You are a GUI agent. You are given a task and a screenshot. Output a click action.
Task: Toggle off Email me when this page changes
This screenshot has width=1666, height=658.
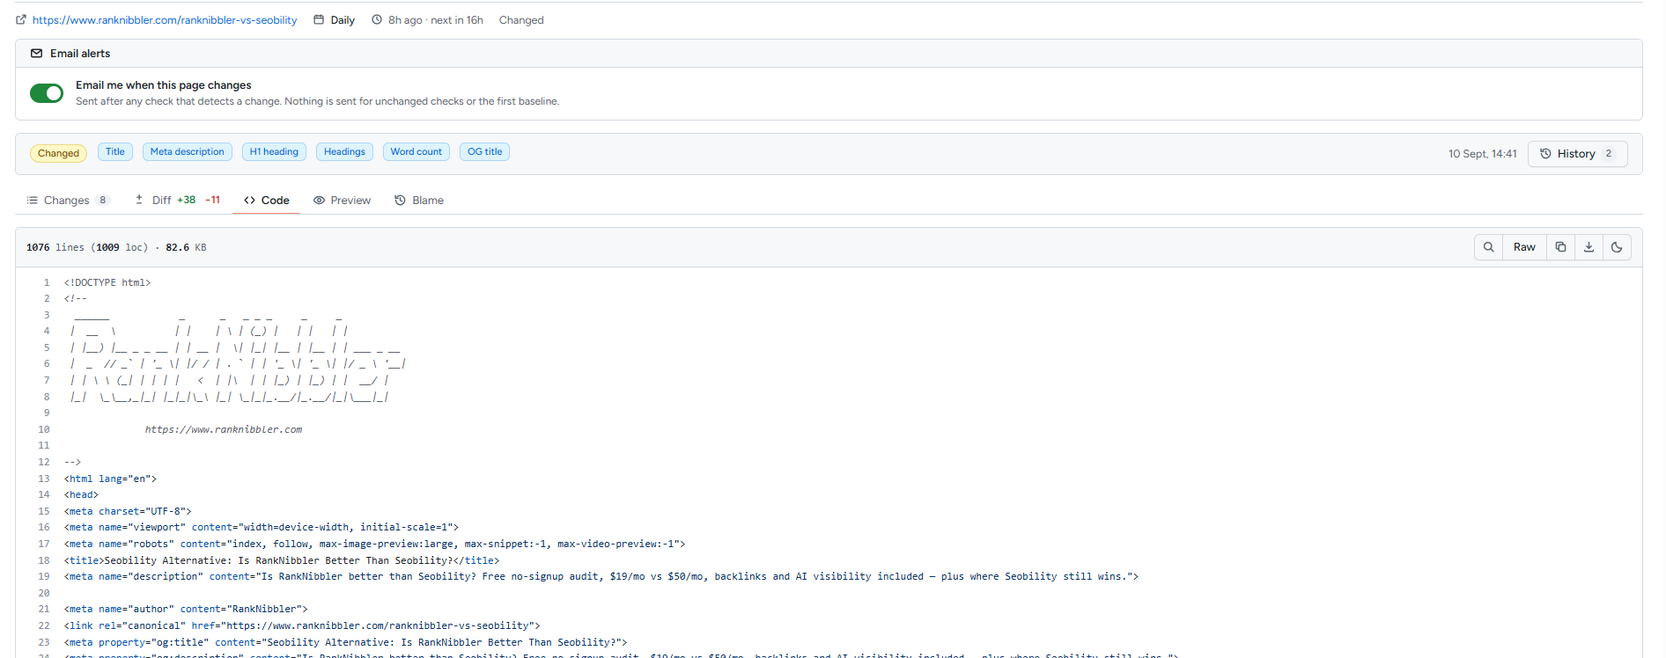47,93
